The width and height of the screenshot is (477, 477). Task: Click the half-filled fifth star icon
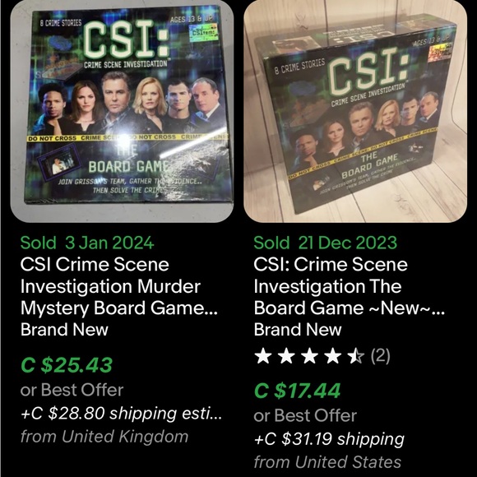click(355, 356)
